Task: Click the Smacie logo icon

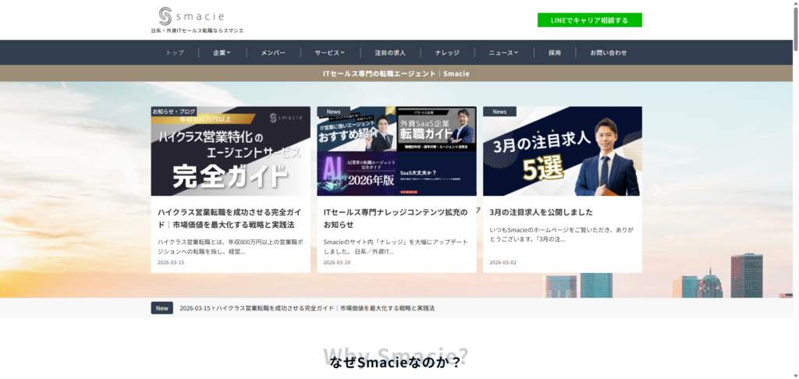Action: 165,16
